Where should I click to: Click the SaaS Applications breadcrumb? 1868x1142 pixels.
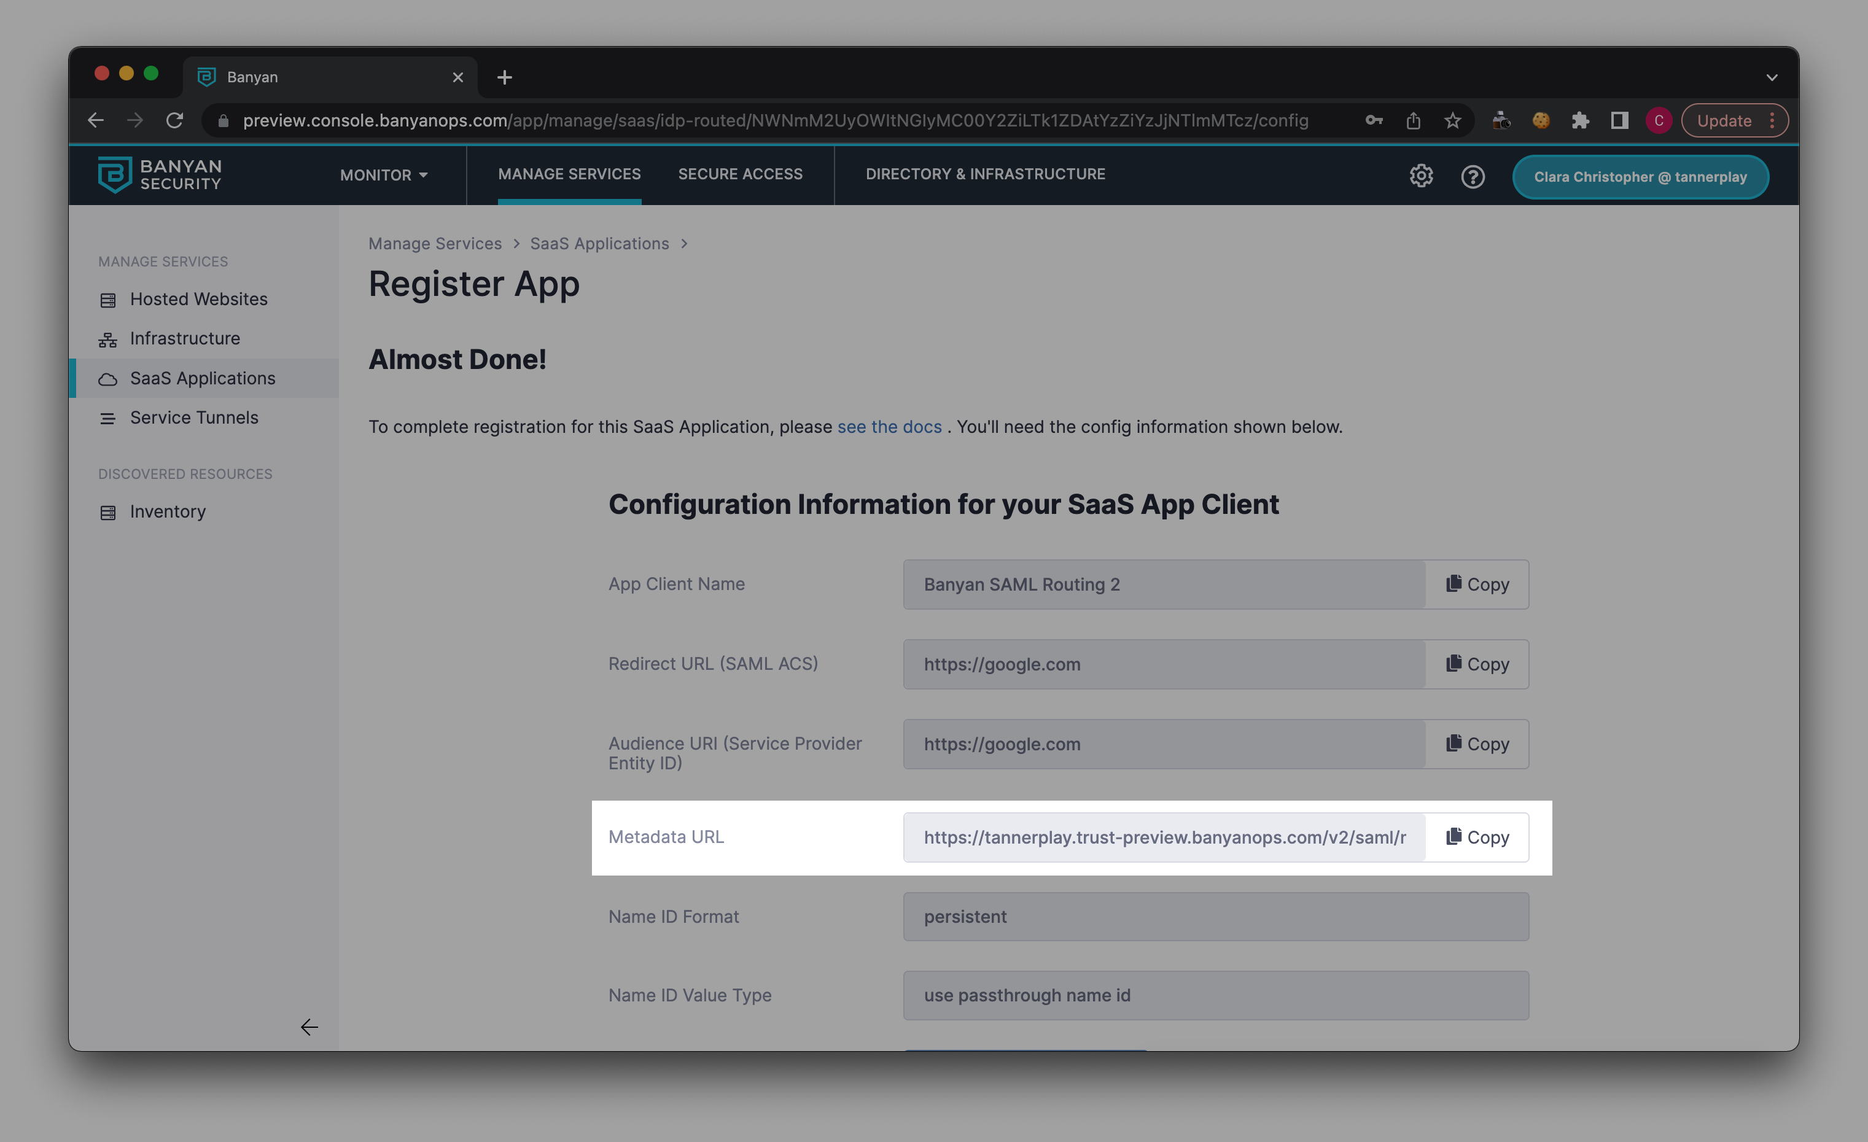[599, 243]
